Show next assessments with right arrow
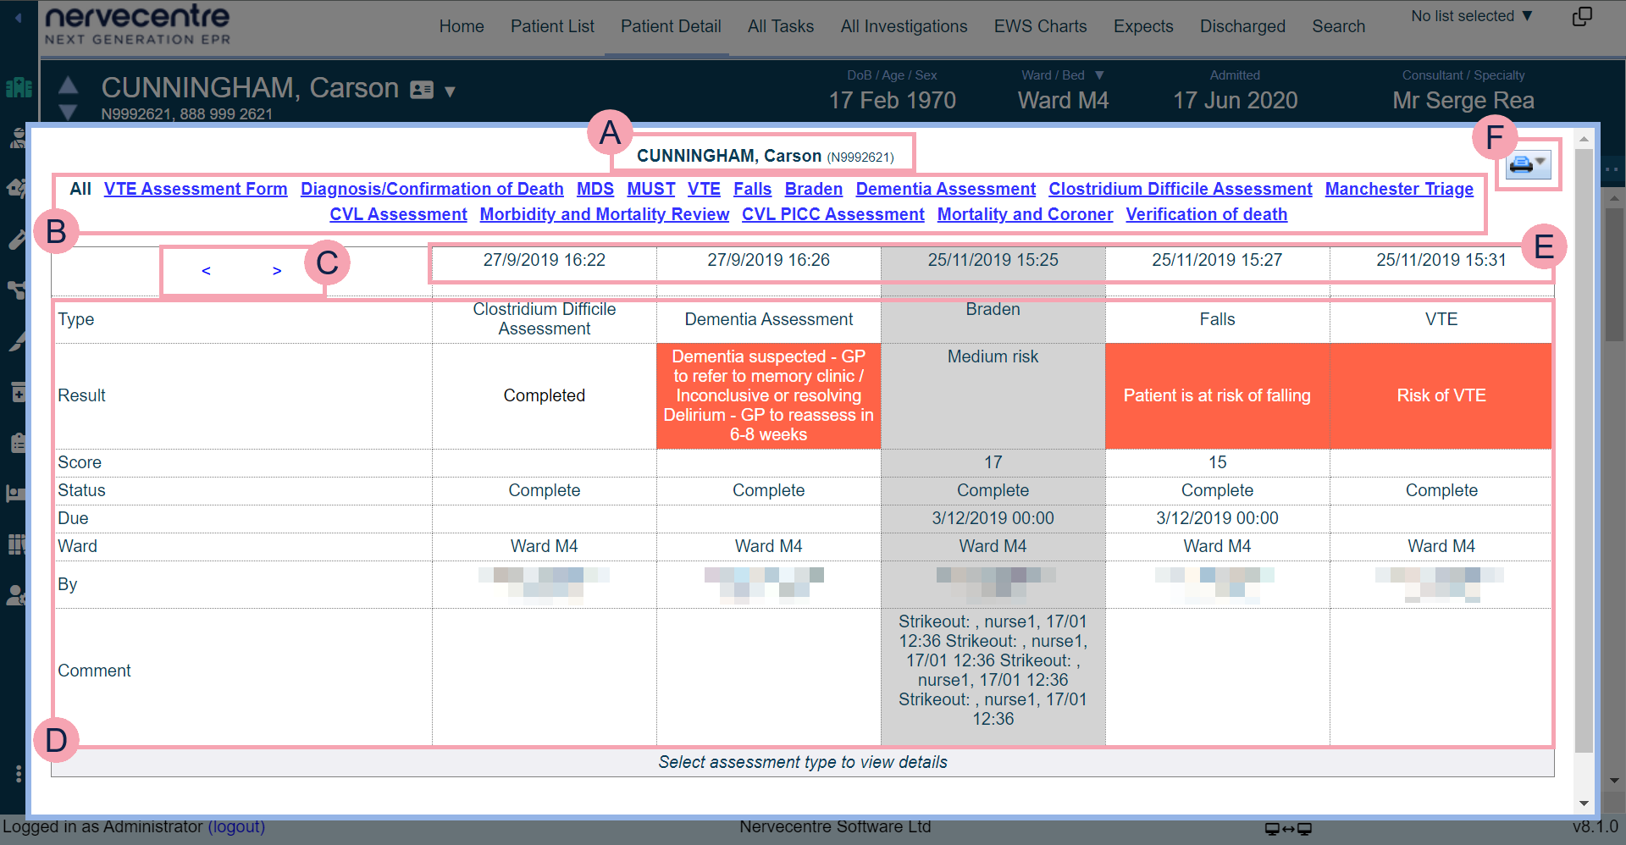1626x845 pixels. 277,271
